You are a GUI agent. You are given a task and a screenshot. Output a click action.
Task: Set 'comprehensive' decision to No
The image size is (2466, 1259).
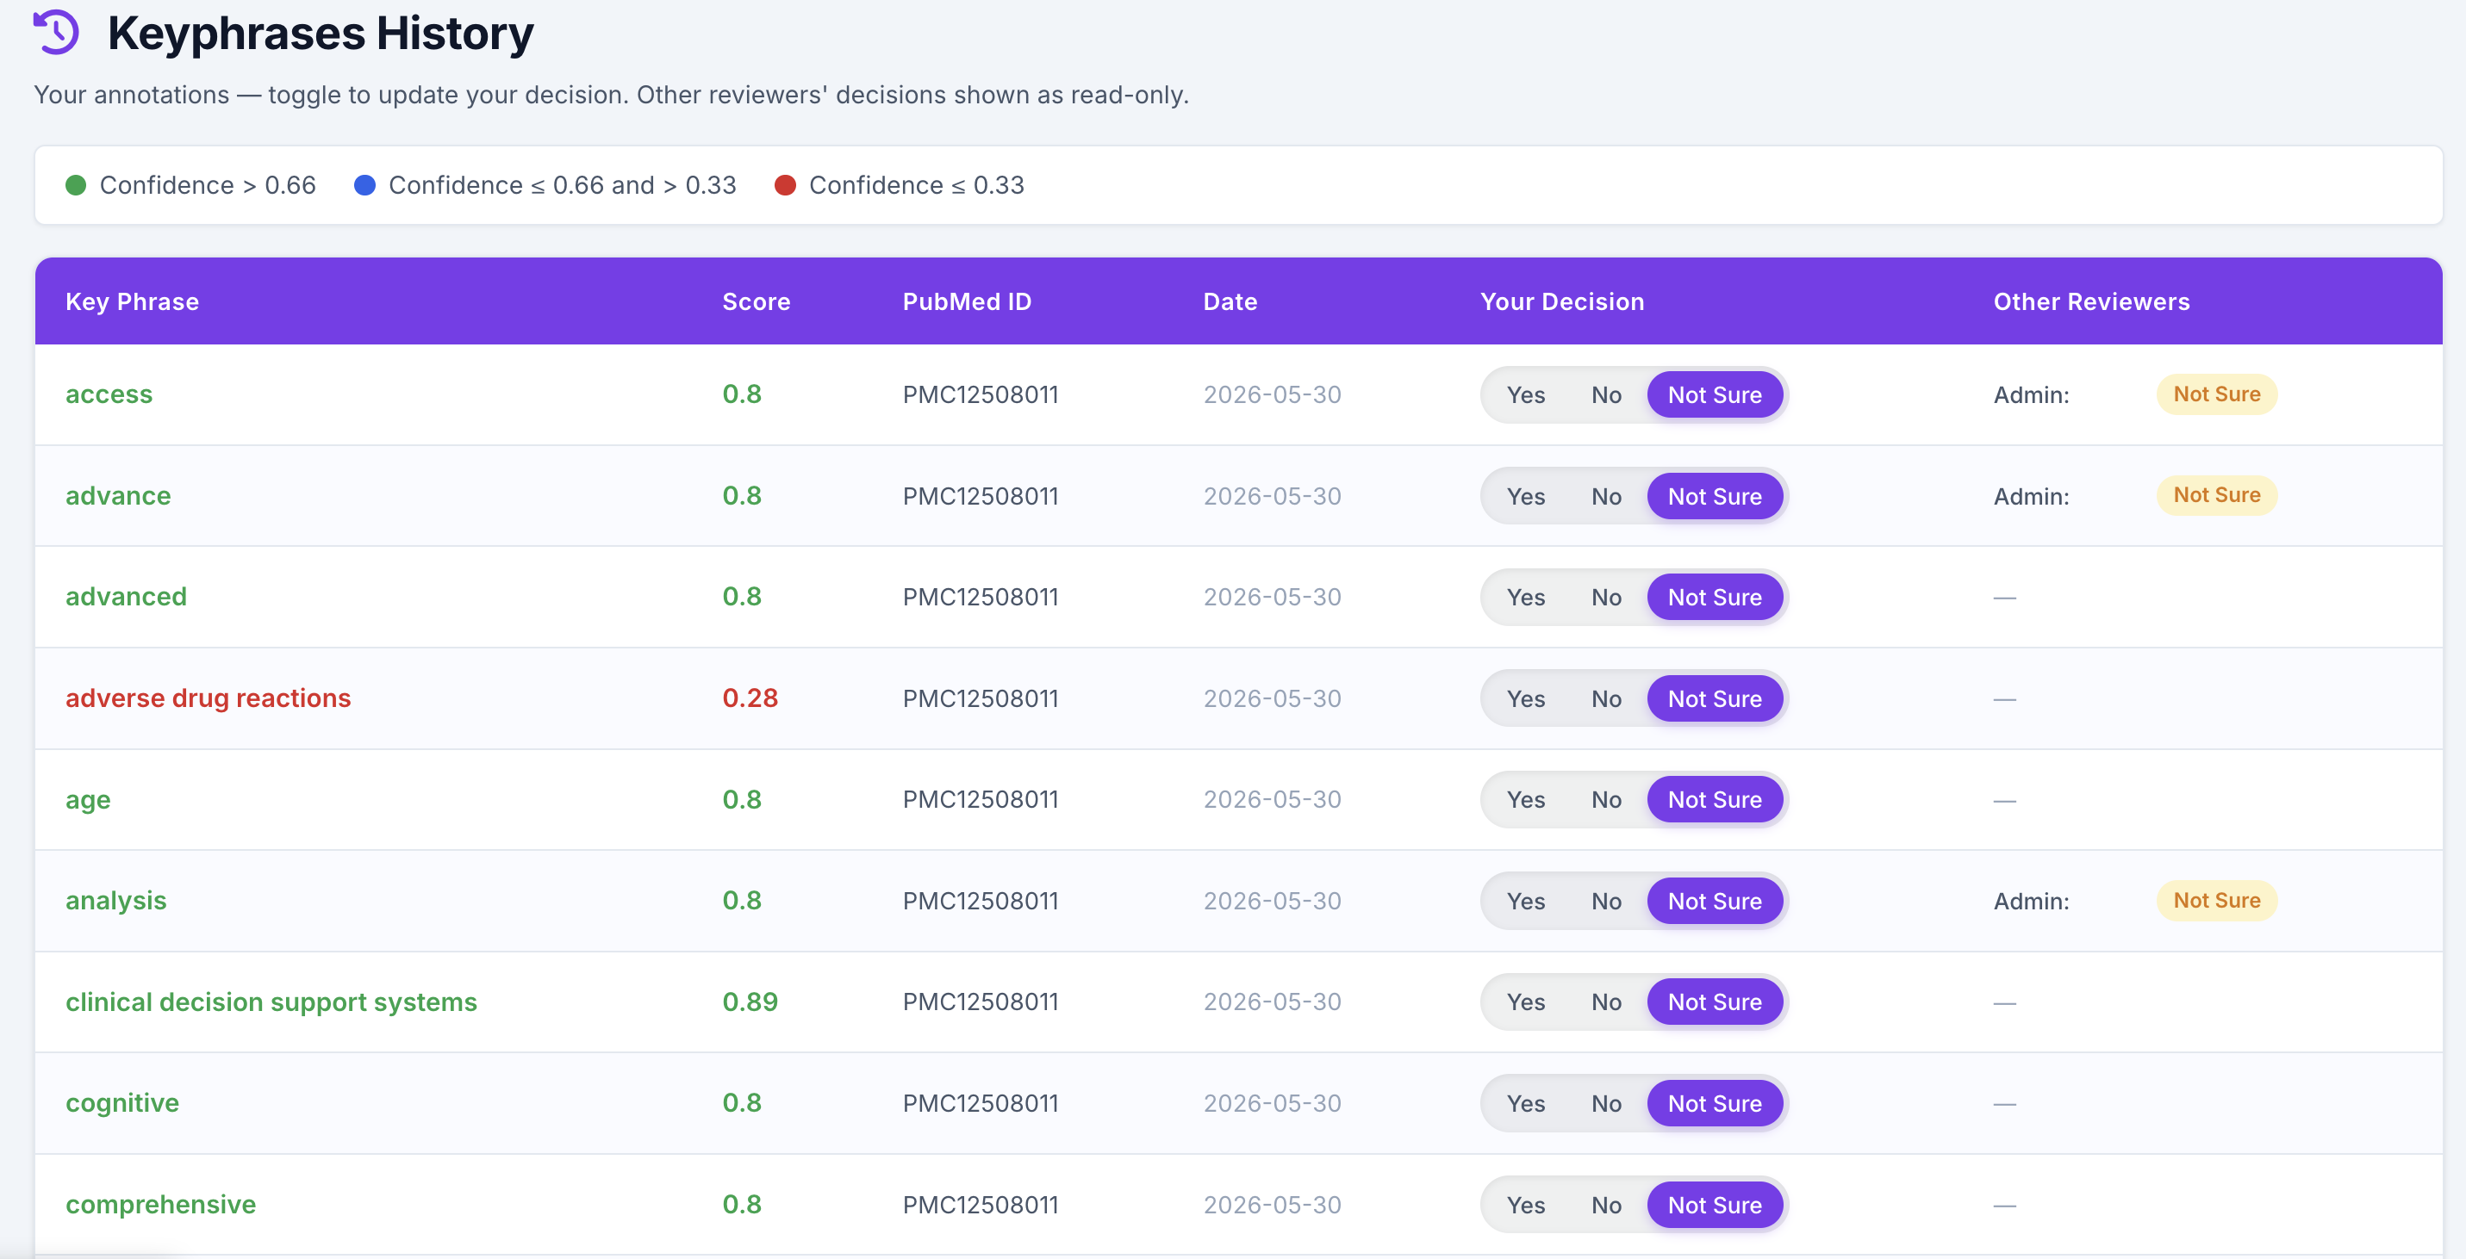(1605, 1206)
